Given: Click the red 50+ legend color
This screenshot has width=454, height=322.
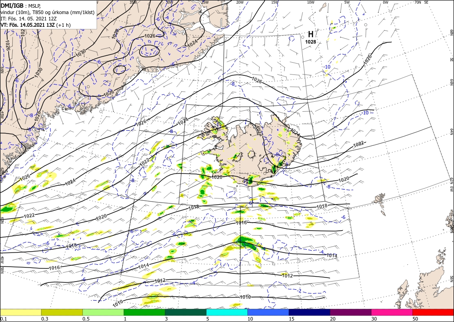Looking at the screenshot, I should pyautogui.click(x=433, y=312).
